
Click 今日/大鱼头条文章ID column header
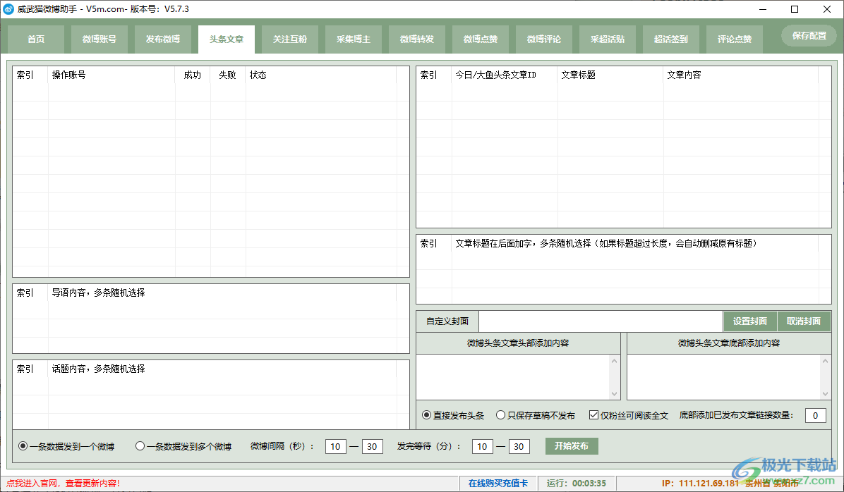pos(505,75)
